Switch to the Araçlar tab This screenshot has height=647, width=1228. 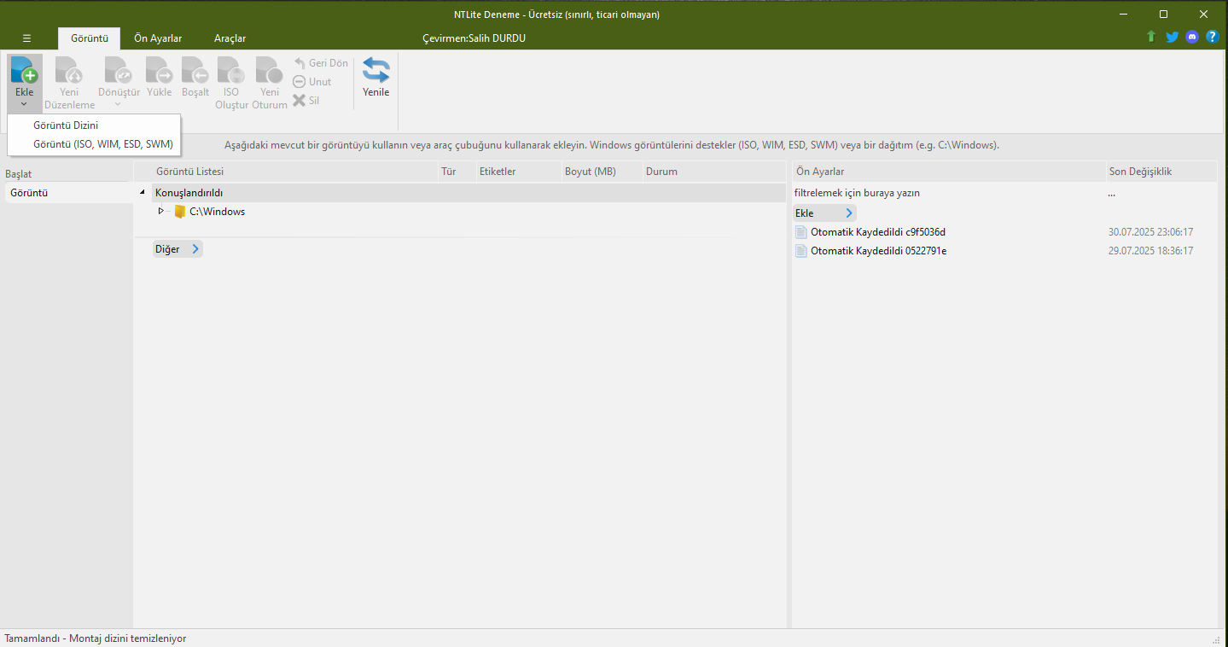pyautogui.click(x=230, y=38)
